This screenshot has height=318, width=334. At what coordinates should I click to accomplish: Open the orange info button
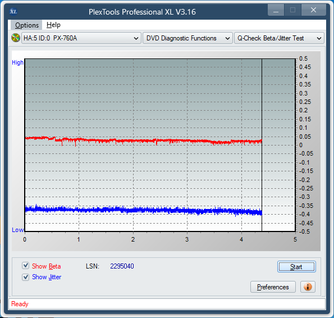pyautogui.click(x=308, y=287)
